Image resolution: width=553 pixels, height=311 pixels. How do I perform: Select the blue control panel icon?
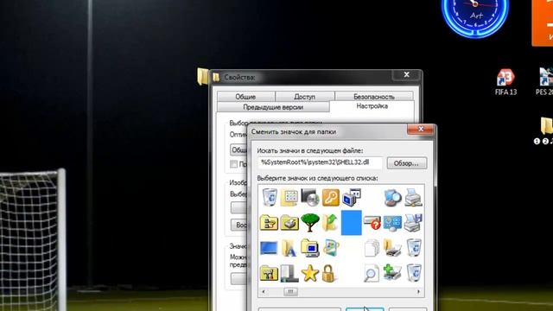[x=392, y=223]
